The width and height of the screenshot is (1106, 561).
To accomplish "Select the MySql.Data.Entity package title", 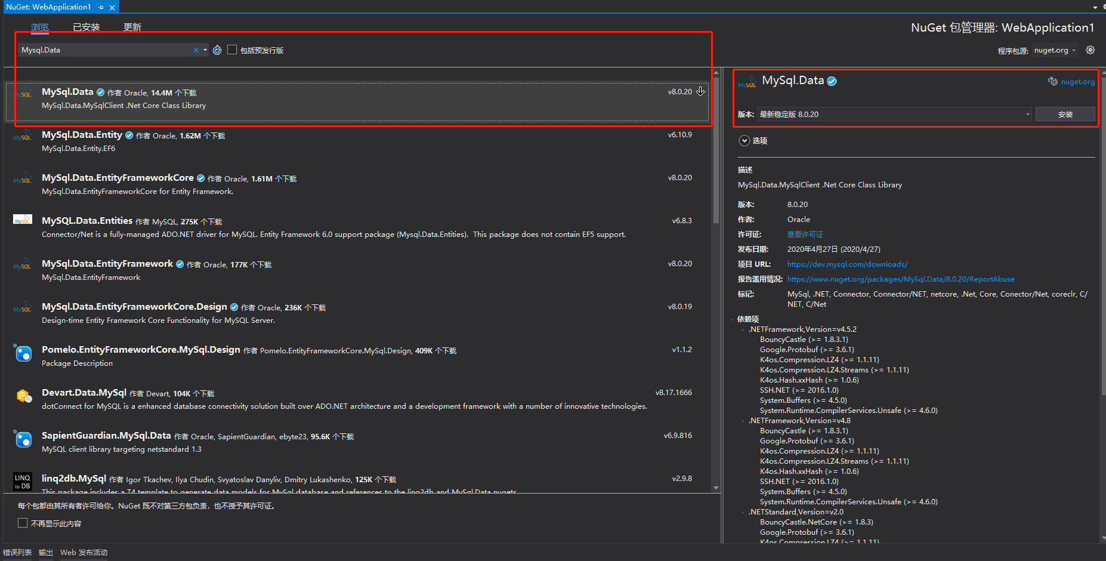I will pyautogui.click(x=82, y=135).
